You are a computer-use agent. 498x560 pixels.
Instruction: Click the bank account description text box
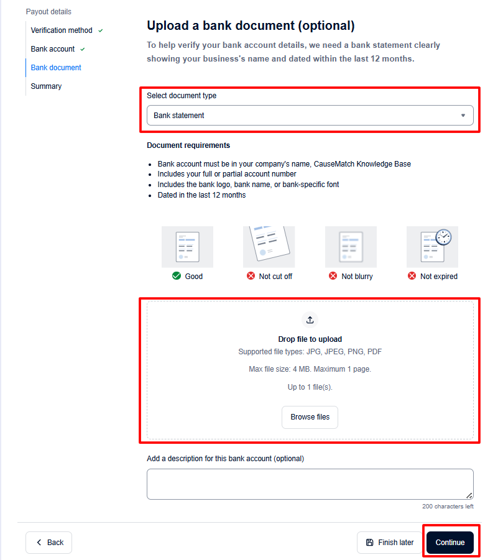(310, 484)
